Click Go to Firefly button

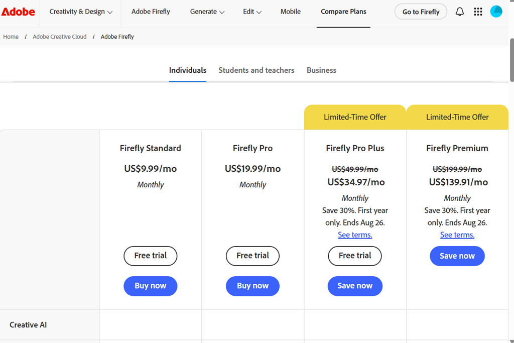[421, 12]
